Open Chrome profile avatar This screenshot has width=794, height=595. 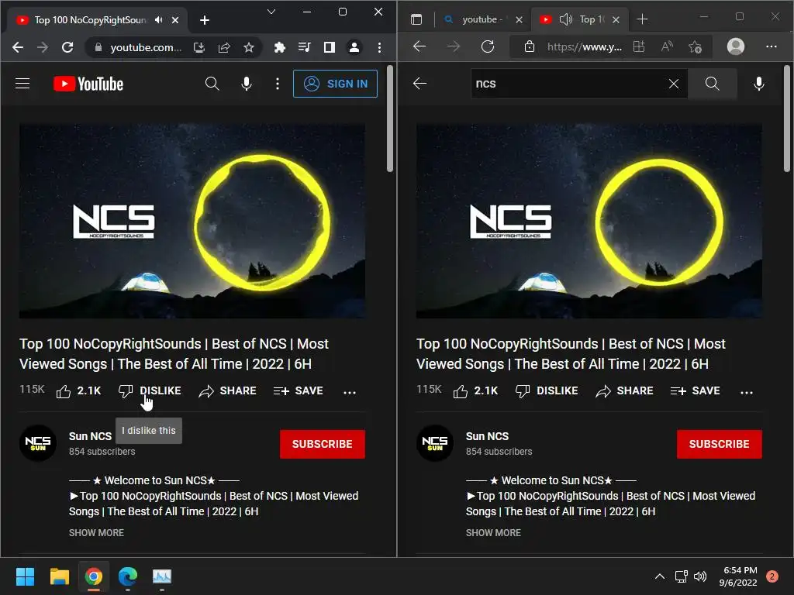coord(354,47)
